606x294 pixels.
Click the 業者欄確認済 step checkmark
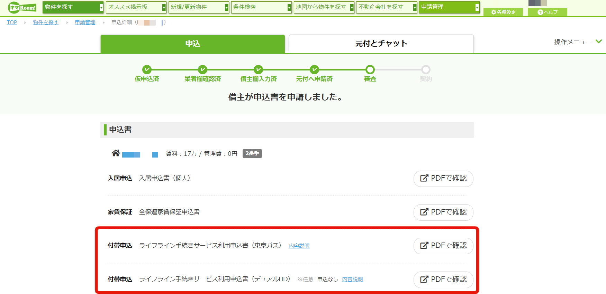[202, 69]
